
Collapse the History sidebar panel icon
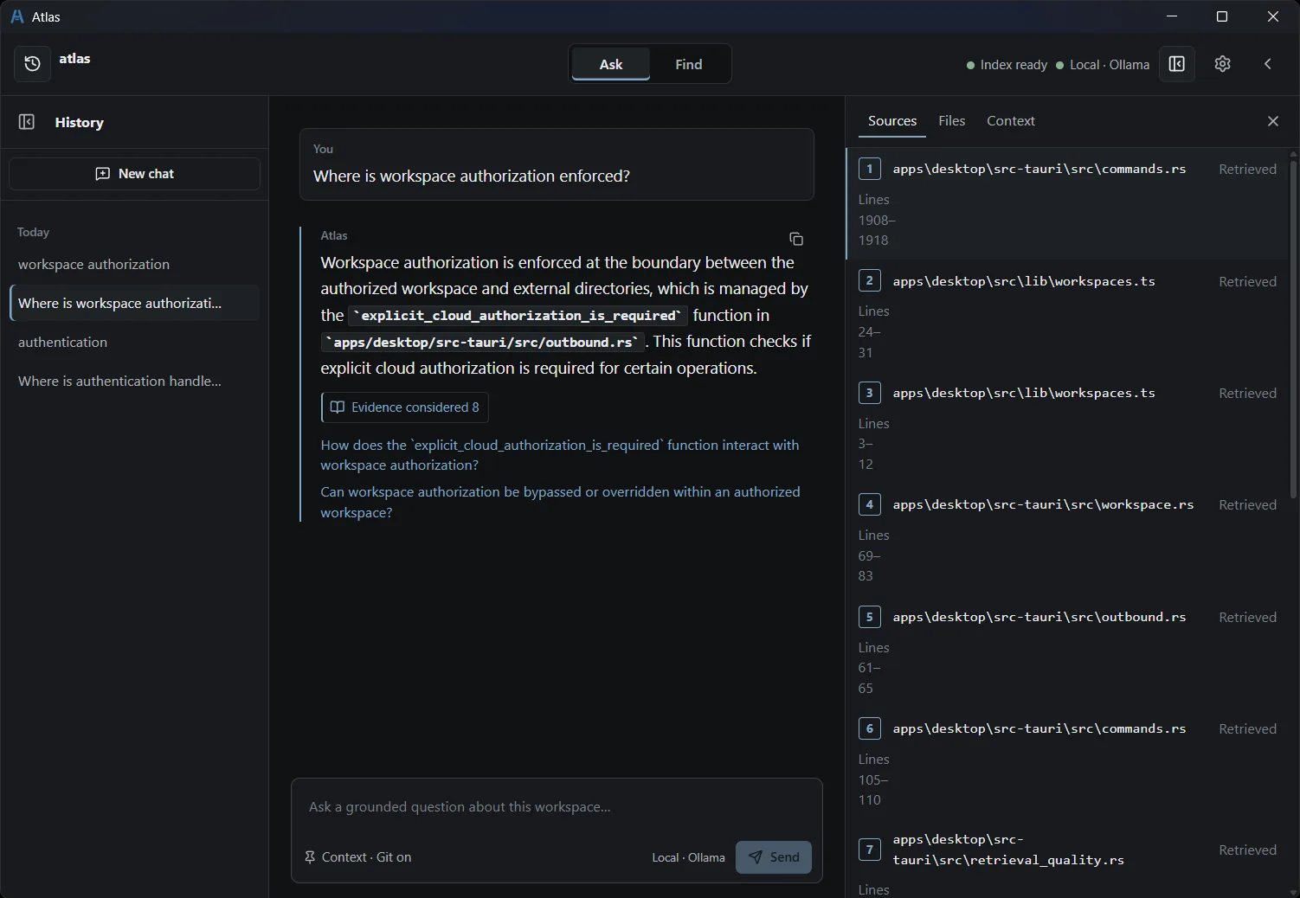tap(27, 122)
